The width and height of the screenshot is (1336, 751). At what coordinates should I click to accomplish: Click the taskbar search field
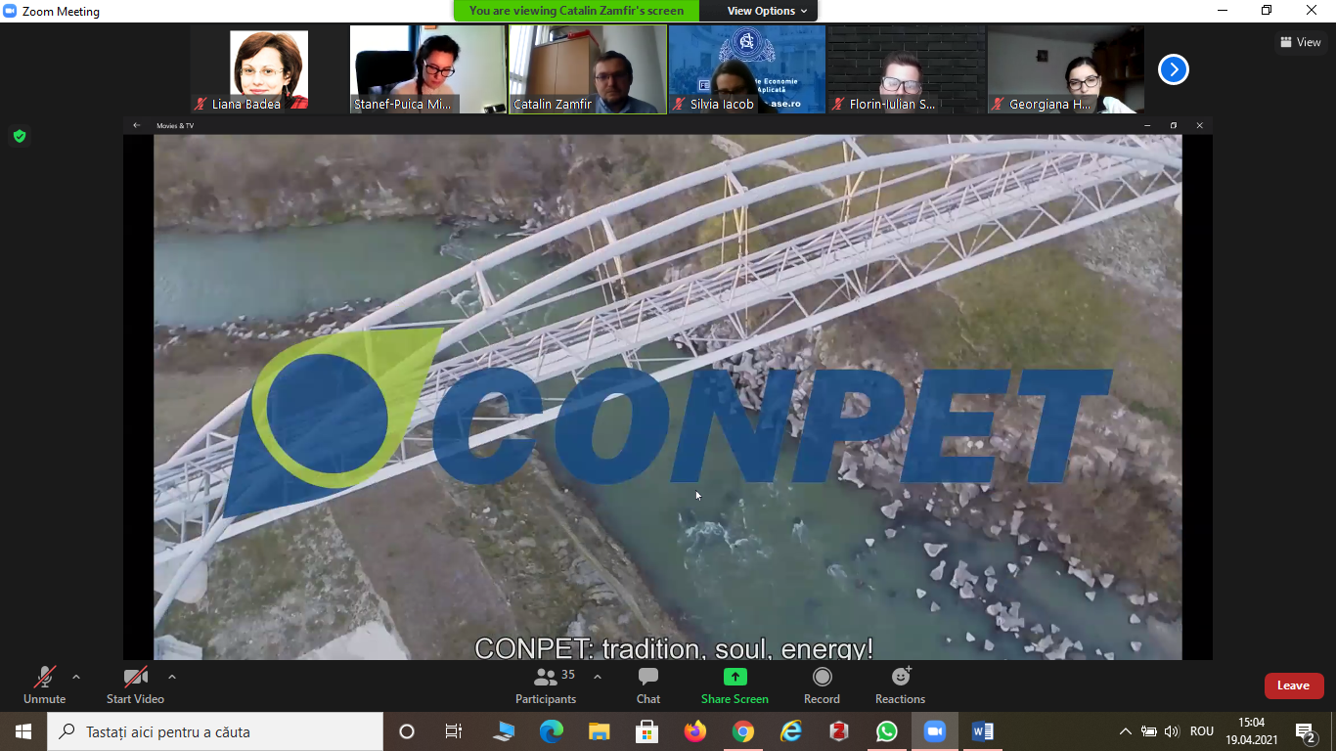[x=215, y=731]
